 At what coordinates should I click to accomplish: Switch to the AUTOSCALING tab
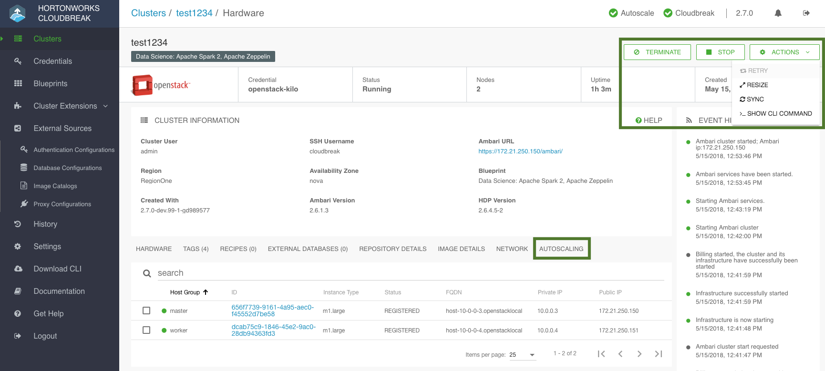pos(561,249)
